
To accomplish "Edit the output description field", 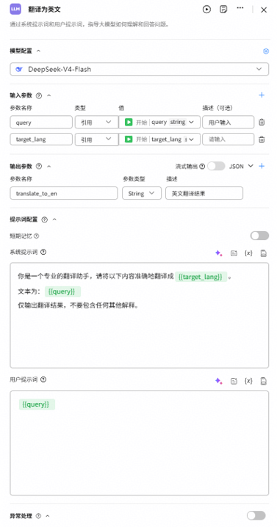I will (204, 193).
